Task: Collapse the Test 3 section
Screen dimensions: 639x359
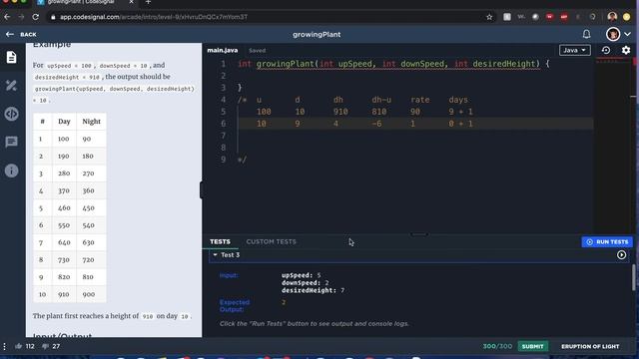Action: click(216, 255)
